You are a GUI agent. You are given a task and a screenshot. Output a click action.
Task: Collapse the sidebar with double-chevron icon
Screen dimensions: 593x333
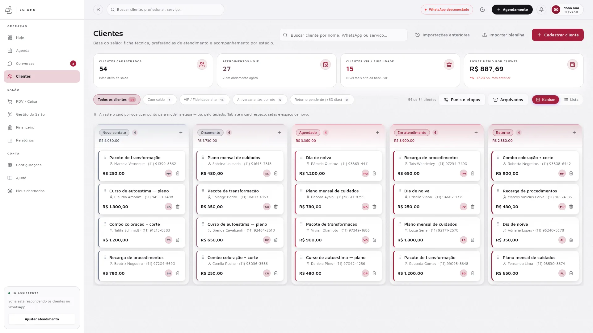pyautogui.click(x=98, y=10)
